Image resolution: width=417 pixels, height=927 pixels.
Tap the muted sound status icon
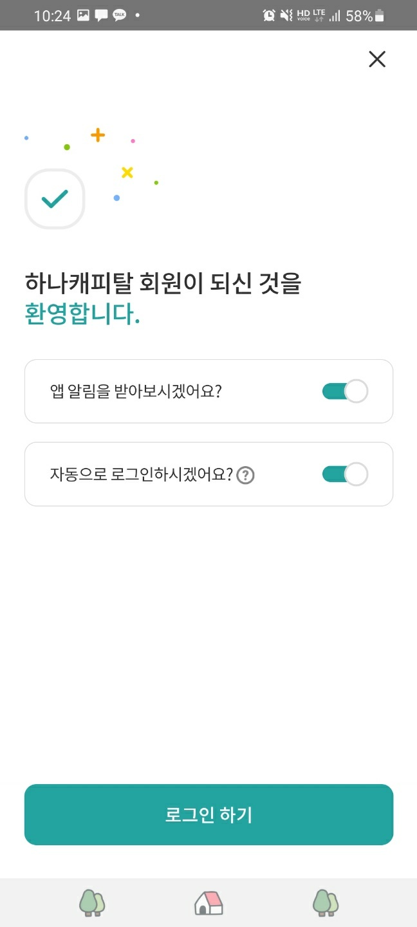point(286,15)
